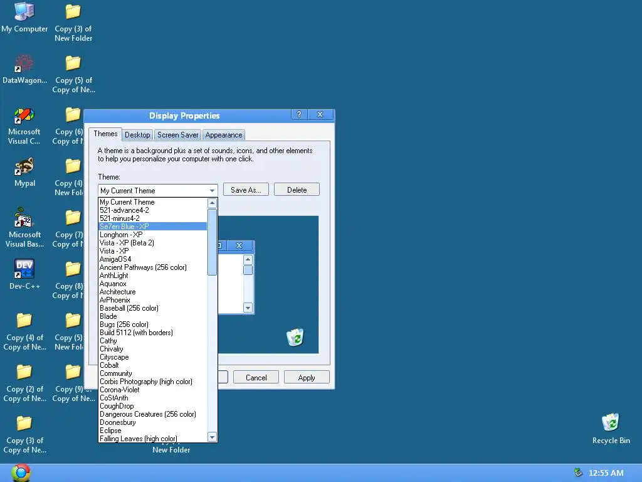Choose the AmigaOS4 theme
This screenshot has height=482, width=642.
click(153, 259)
